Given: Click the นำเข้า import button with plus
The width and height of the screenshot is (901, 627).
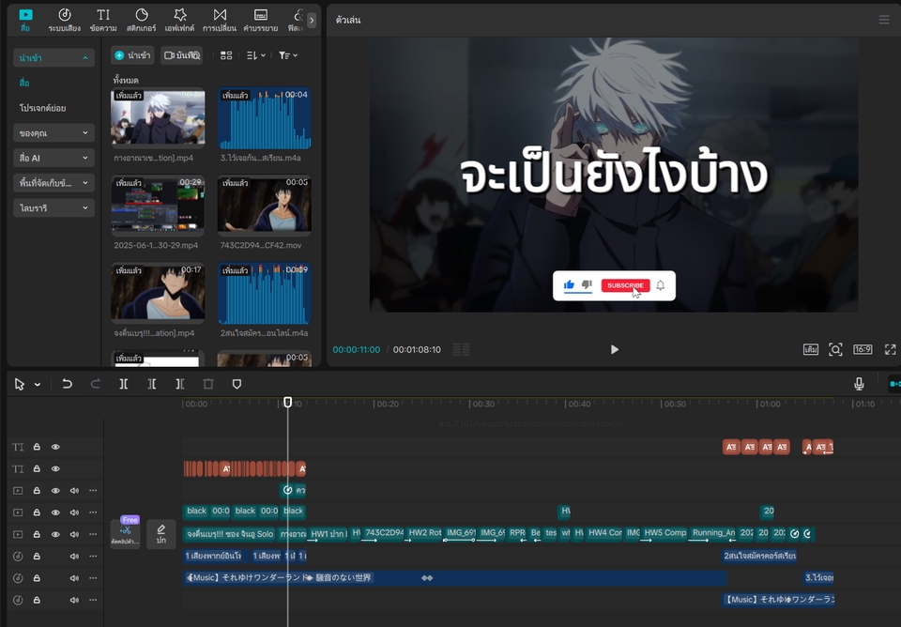Looking at the screenshot, I should tap(132, 55).
